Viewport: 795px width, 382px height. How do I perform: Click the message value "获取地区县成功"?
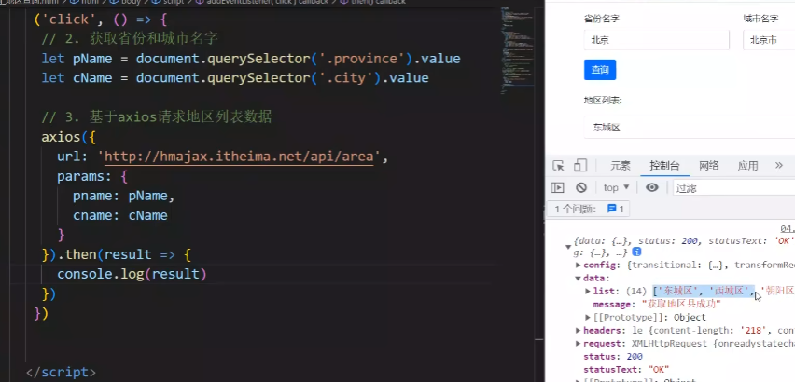coord(681,304)
